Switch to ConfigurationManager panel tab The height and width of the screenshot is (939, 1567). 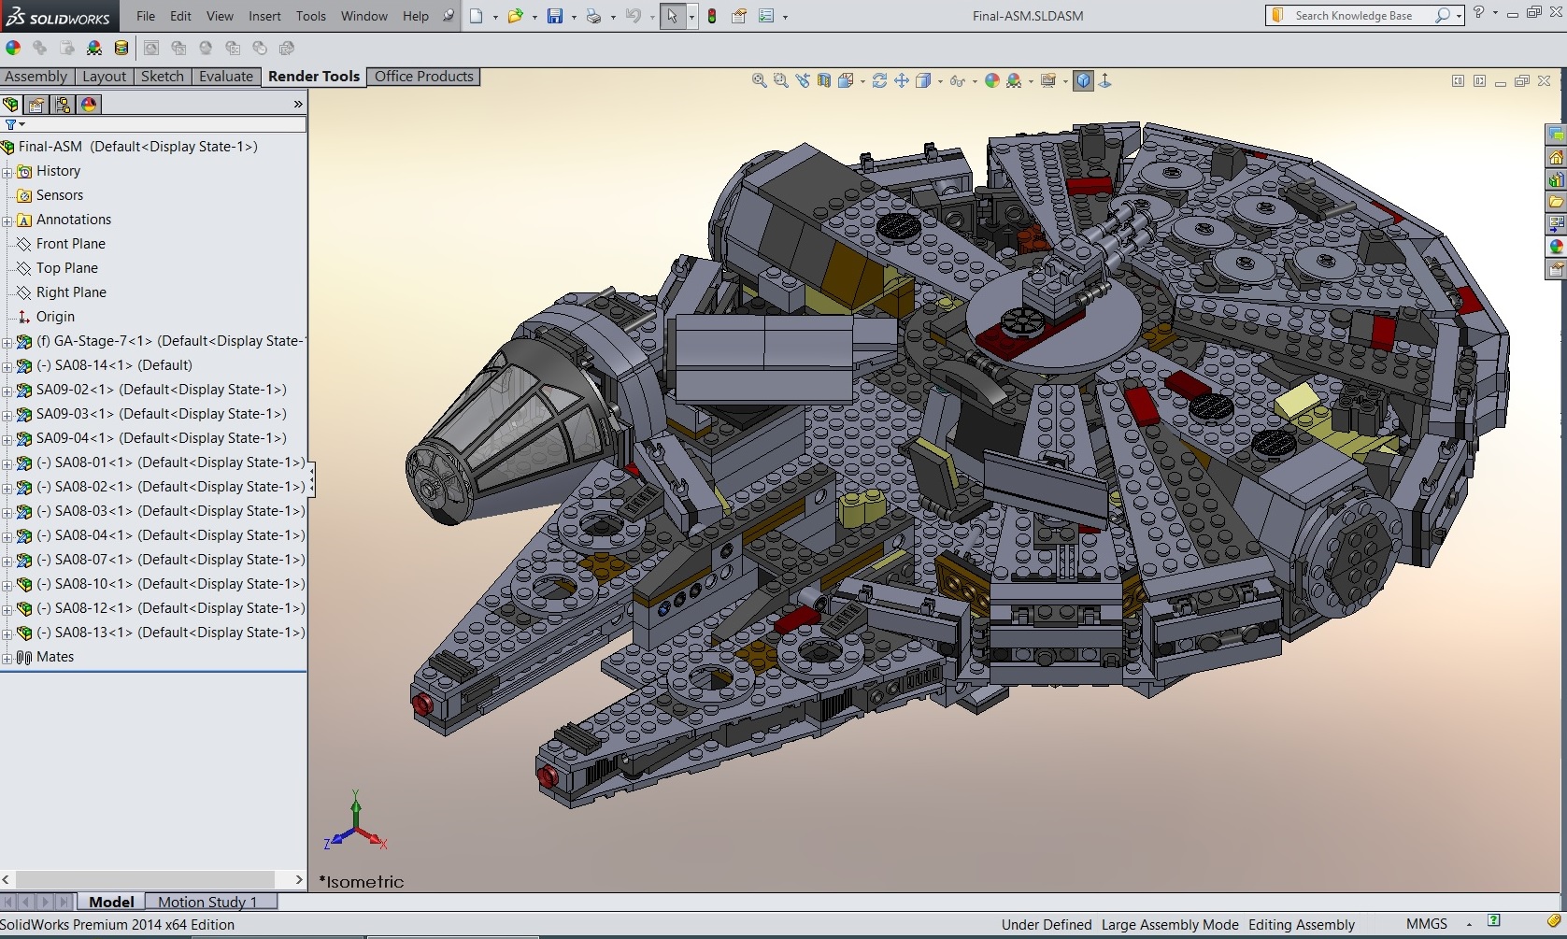(x=63, y=105)
